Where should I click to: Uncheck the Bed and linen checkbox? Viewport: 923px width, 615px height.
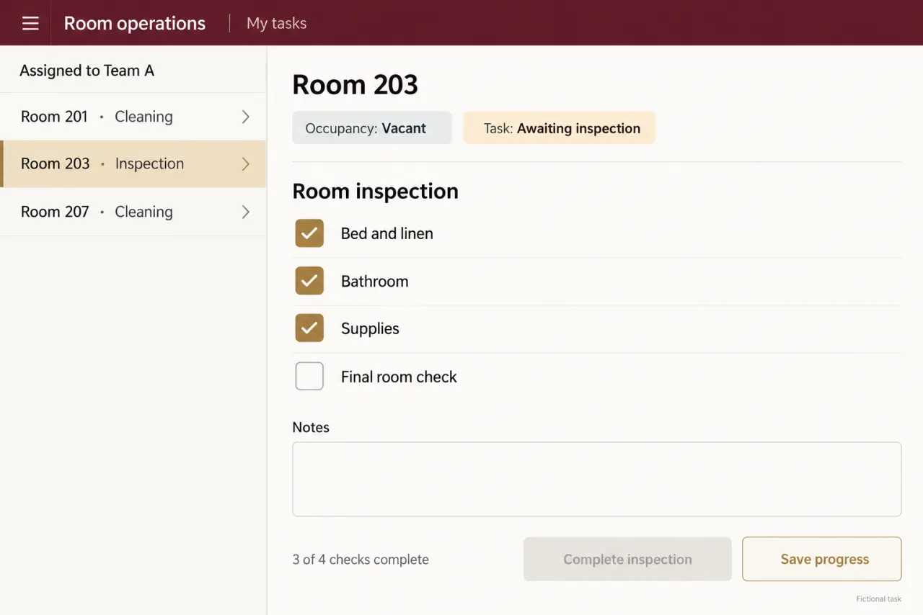click(x=309, y=233)
